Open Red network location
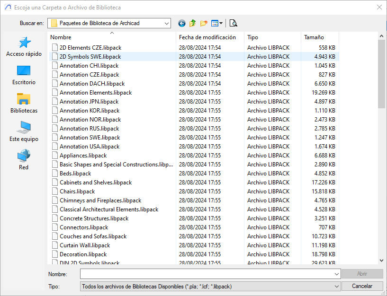The image size is (387, 296). click(24, 160)
